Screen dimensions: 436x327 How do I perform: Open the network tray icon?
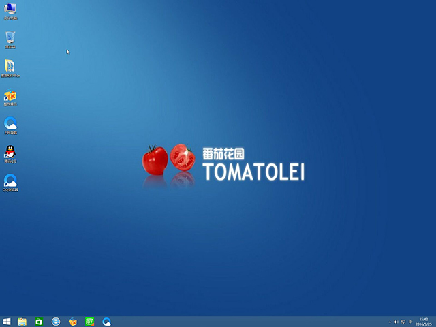403,321
